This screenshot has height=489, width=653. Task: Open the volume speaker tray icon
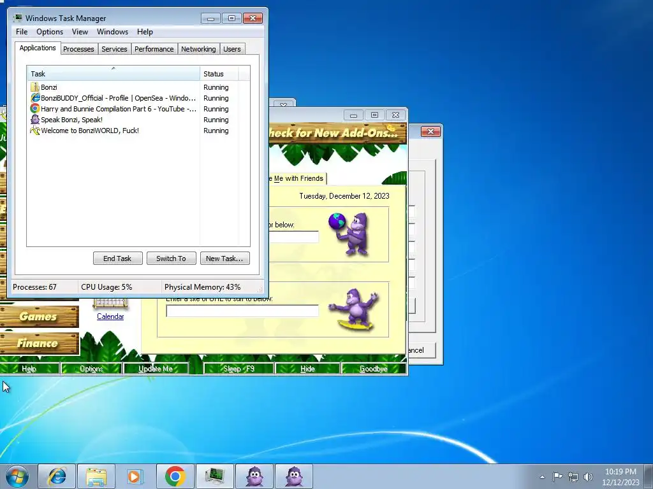[x=588, y=477]
